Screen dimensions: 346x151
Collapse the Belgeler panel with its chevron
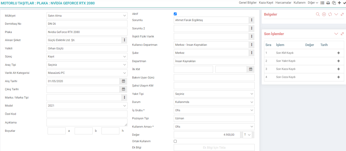click(336, 14)
